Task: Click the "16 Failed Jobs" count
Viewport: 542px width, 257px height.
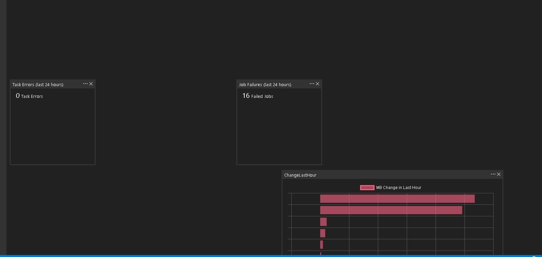Action: click(x=258, y=96)
